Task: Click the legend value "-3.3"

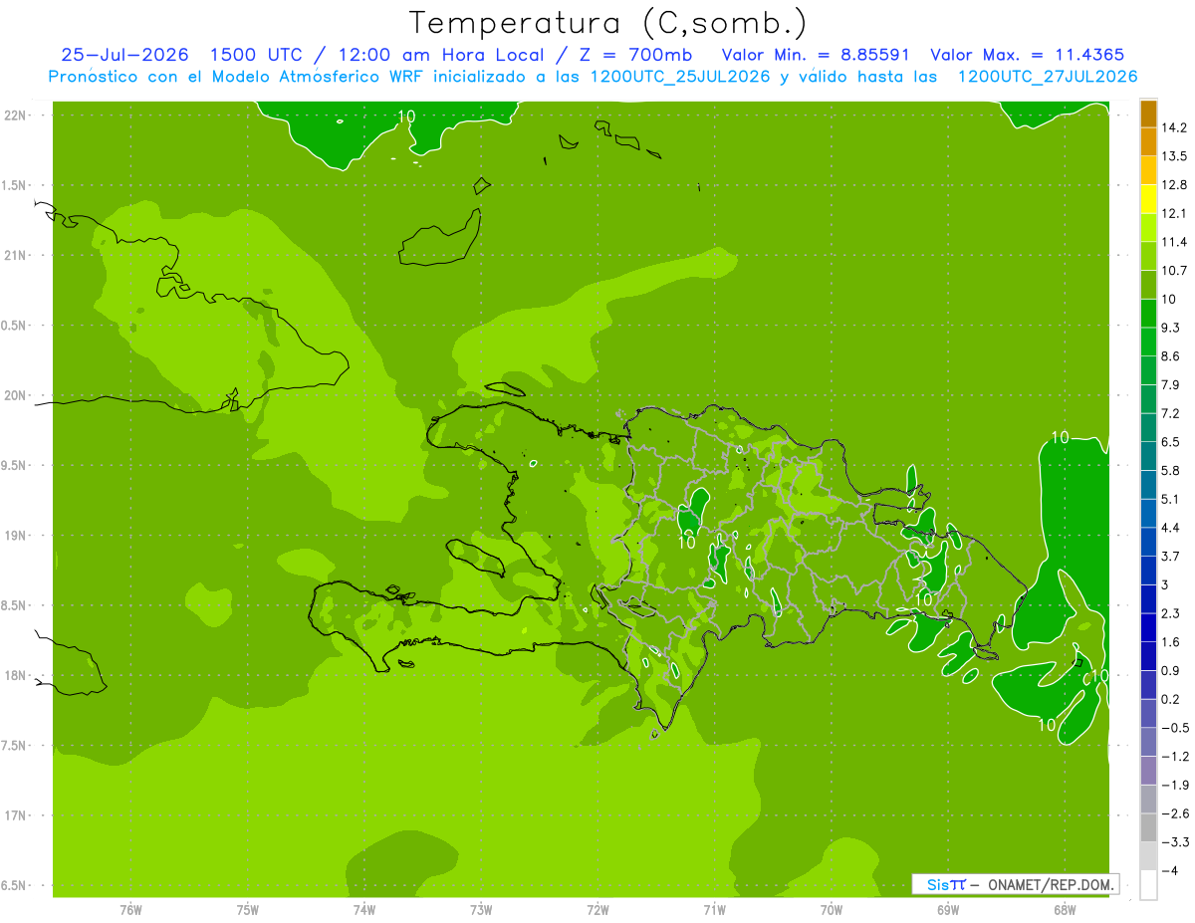Action: click(1174, 841)
